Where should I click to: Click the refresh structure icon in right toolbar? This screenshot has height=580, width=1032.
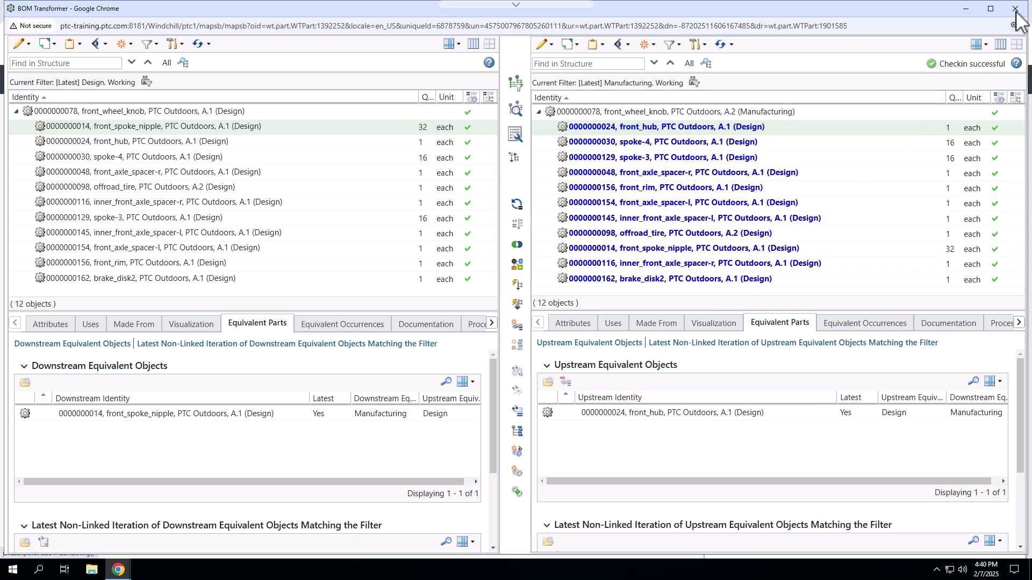tap(722, 44)
